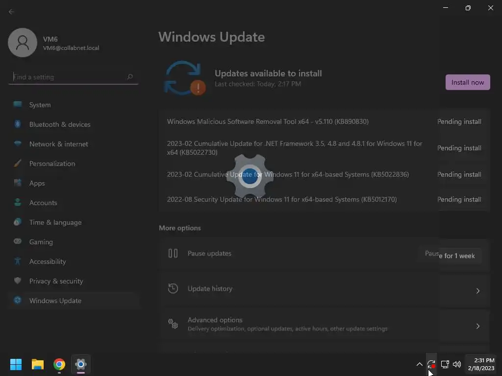Open Gaming settings
This screenshot has width=502, height=376.
(x=74, y=242)
